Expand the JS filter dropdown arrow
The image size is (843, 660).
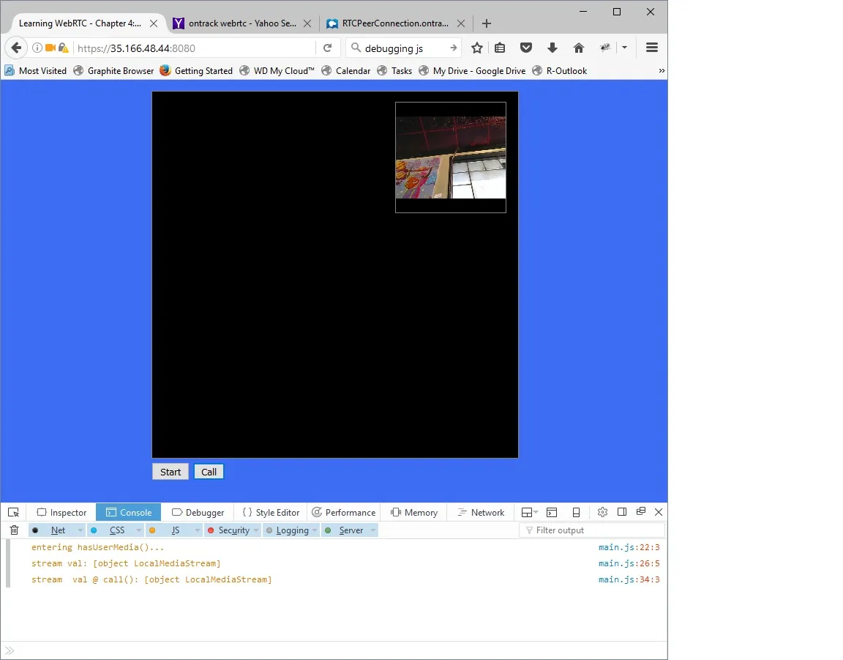pos(198,530)
